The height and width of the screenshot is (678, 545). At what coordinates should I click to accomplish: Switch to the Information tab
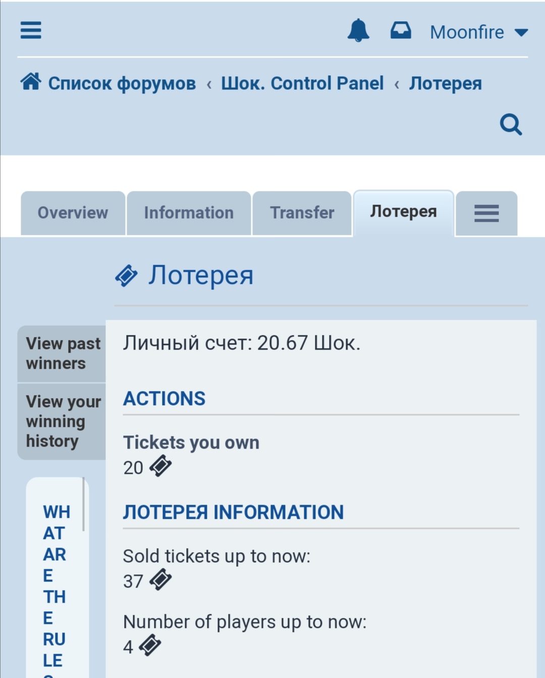[x=189, y=213]
